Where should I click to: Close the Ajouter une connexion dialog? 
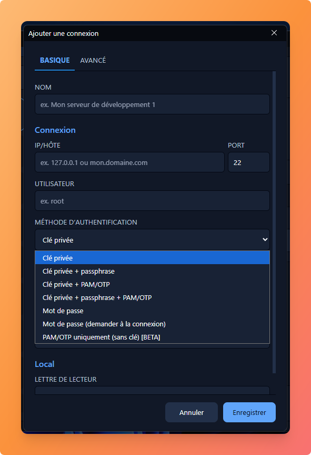coord(274,33)
